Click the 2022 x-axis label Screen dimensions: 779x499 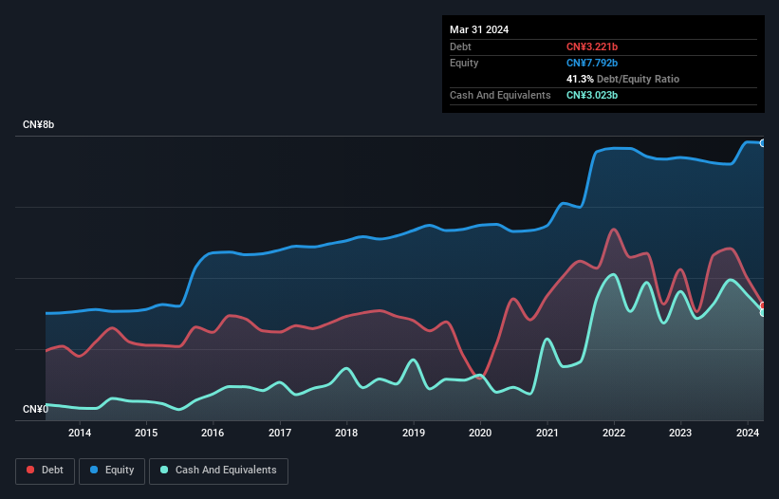[614, 433]
